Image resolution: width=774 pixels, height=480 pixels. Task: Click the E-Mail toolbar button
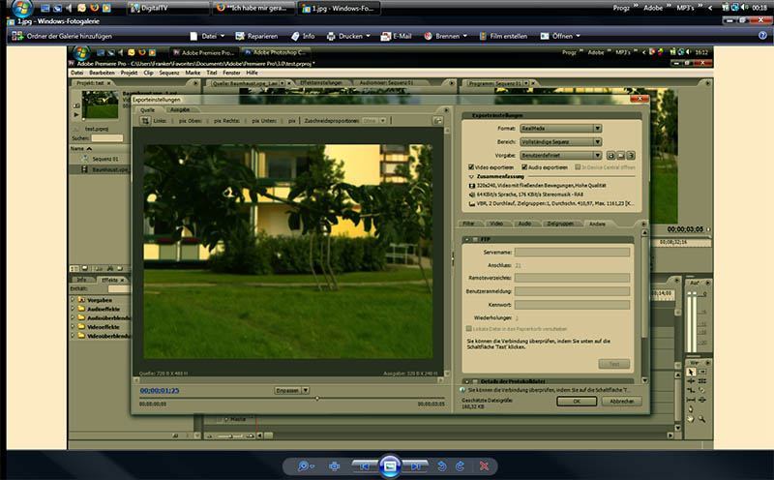[x=397, y=36]
